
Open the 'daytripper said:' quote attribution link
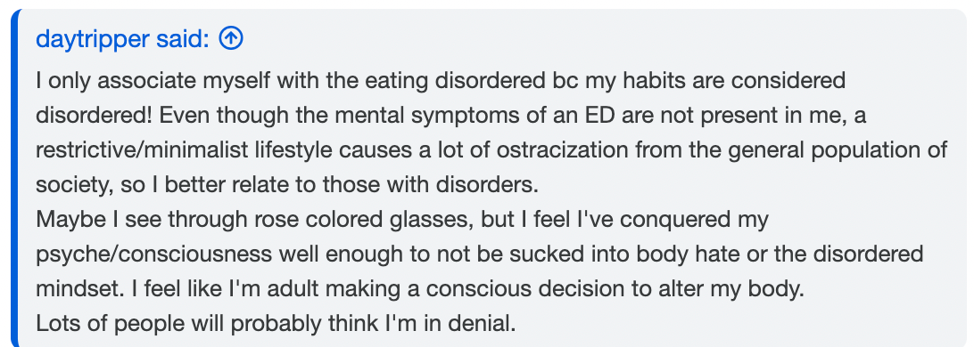tap(122, 40)
